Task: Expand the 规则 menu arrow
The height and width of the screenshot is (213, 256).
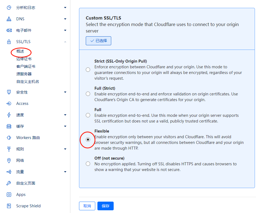Action: pyautogui.click(x=65, y=149)
